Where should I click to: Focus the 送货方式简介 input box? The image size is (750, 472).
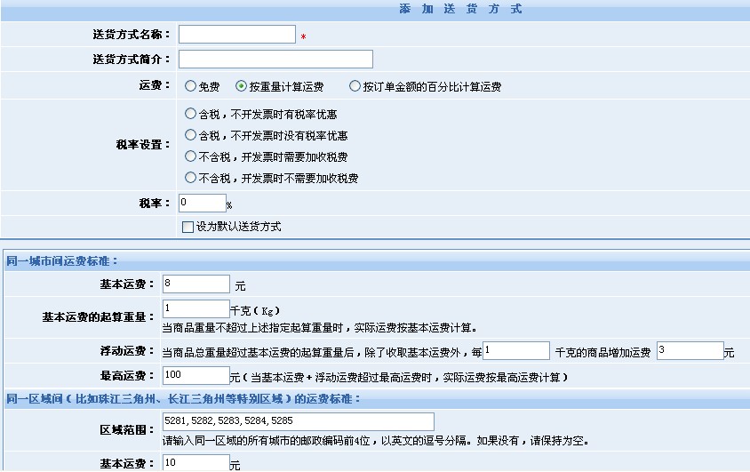click(275, 60)
